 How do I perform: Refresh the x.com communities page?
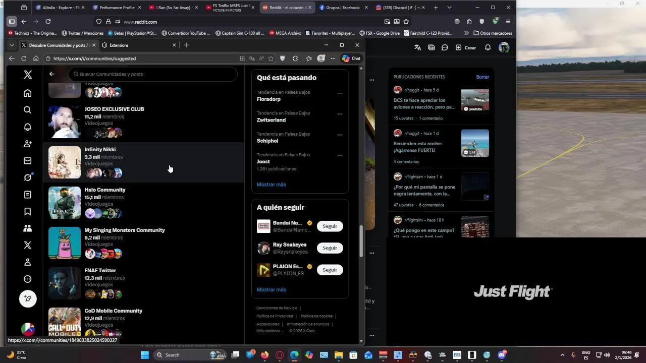24,58
